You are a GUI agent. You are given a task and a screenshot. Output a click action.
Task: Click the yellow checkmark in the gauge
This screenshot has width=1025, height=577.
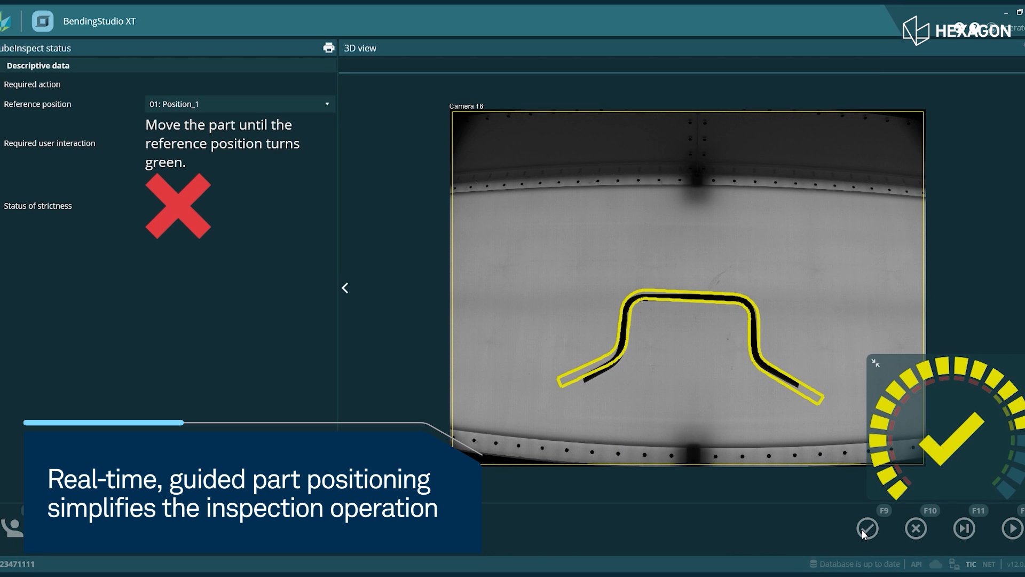click(x=951, y=439)
